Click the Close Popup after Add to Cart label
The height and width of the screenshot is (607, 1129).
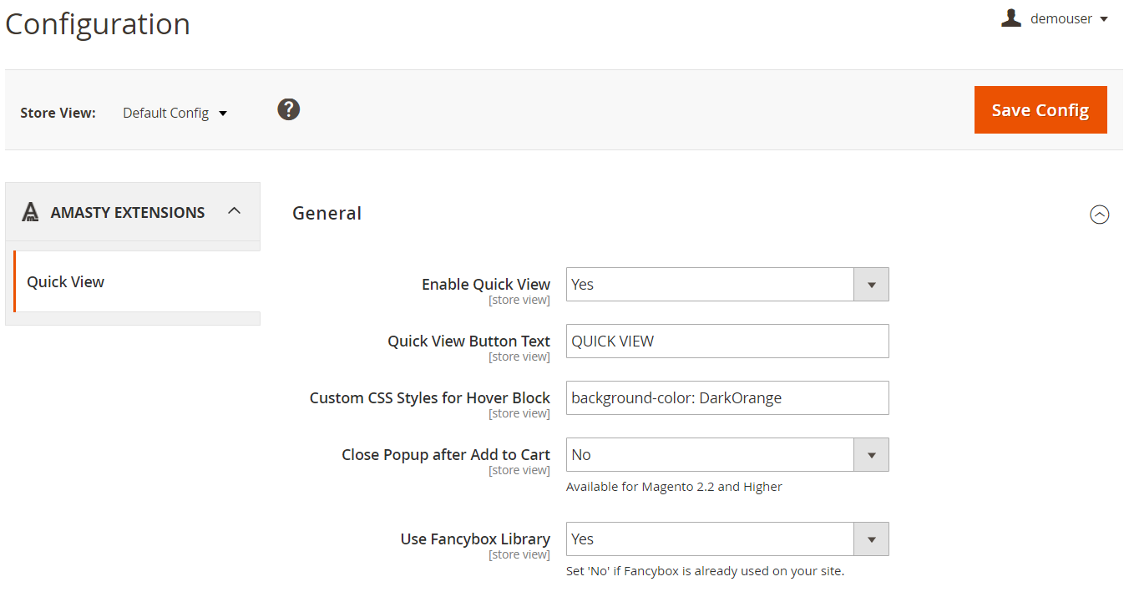coord(446,454)
